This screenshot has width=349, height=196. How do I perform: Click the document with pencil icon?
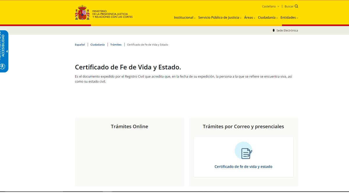(x=246, y=153)
